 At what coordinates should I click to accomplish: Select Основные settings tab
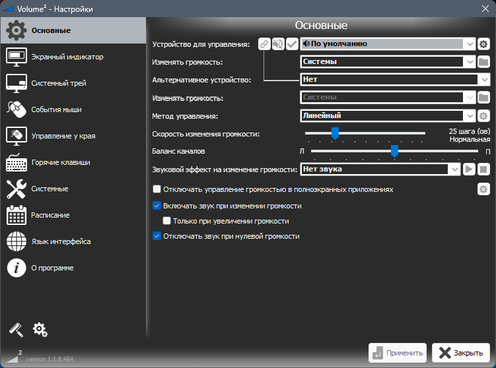tap(73, 30)
